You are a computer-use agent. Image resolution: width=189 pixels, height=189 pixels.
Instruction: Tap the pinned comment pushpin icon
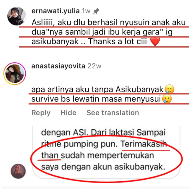tap(96, 11)
